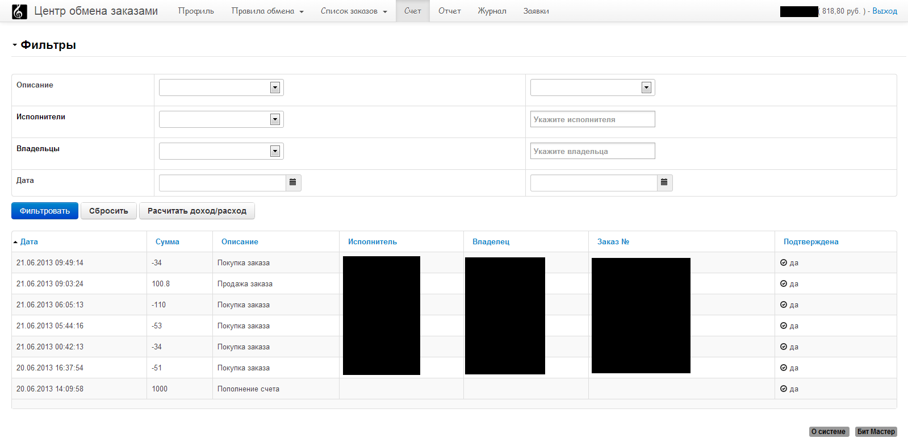Click confirmed icon in 21.06.2013 09:03:24 row
The image size is (908, 442).
784,283
